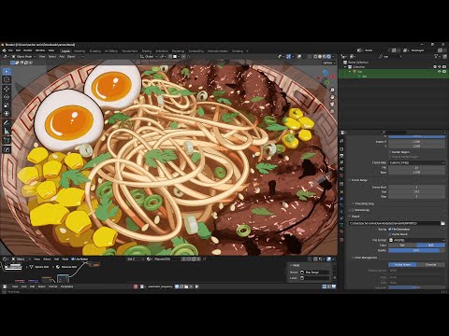
Task: Toggle the Cache Result checkbox
Action: pos(390,234)
